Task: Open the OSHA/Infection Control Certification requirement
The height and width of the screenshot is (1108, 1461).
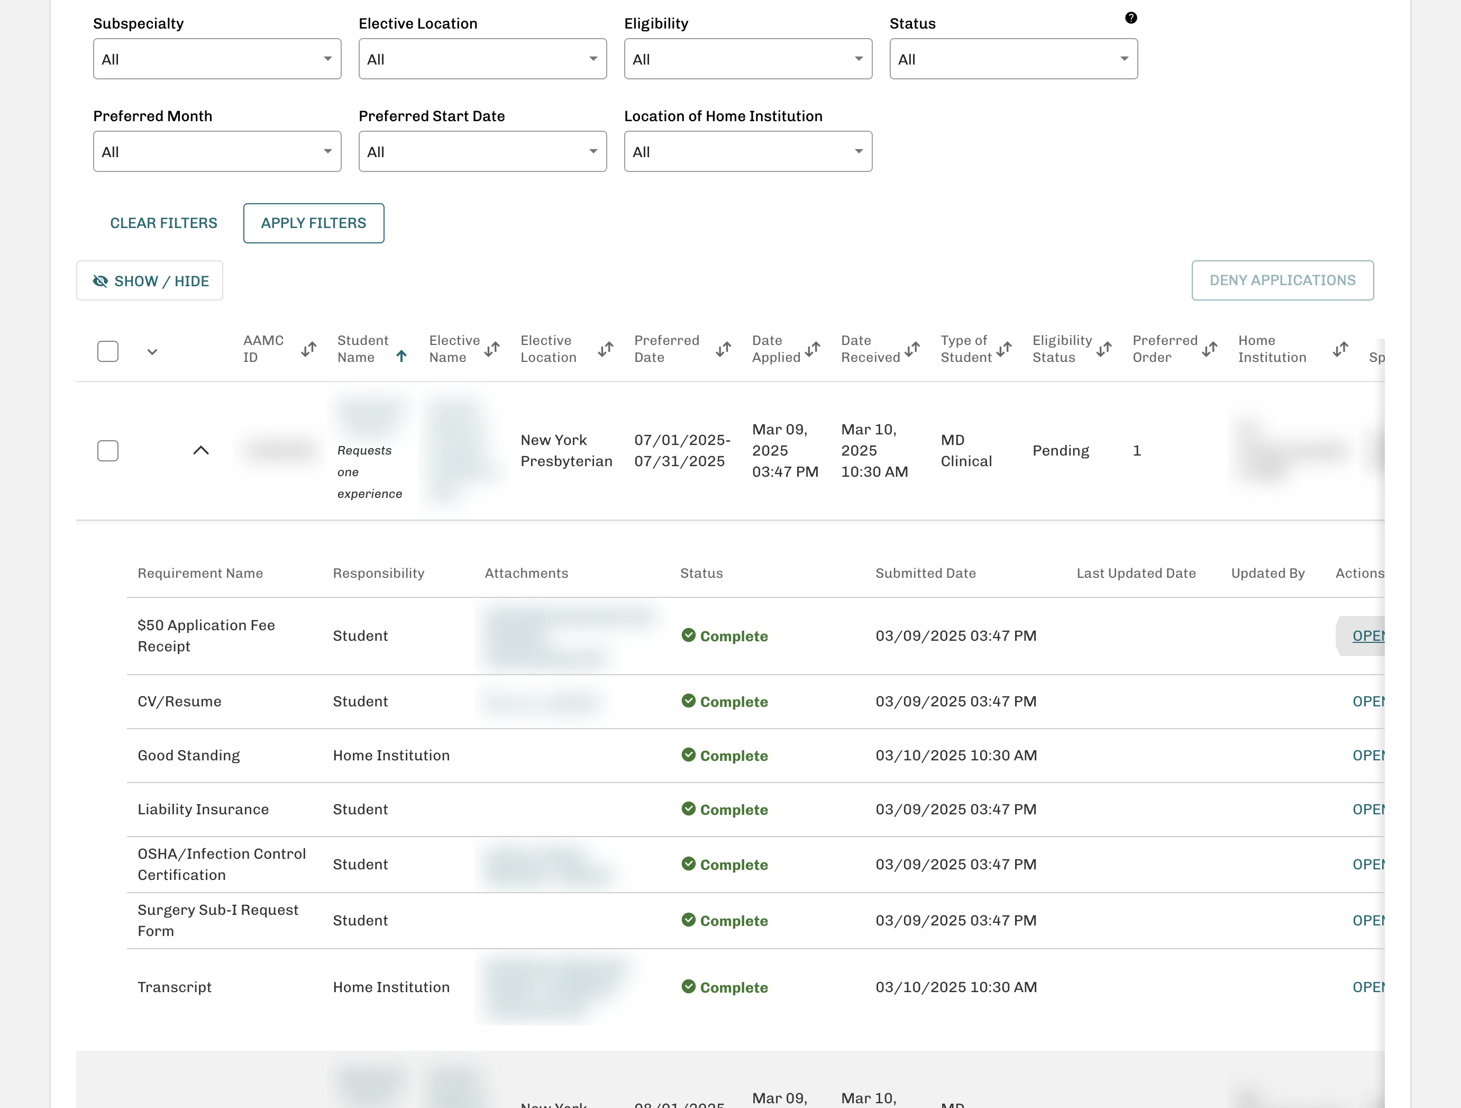Action: click(x=1368, y=864)
